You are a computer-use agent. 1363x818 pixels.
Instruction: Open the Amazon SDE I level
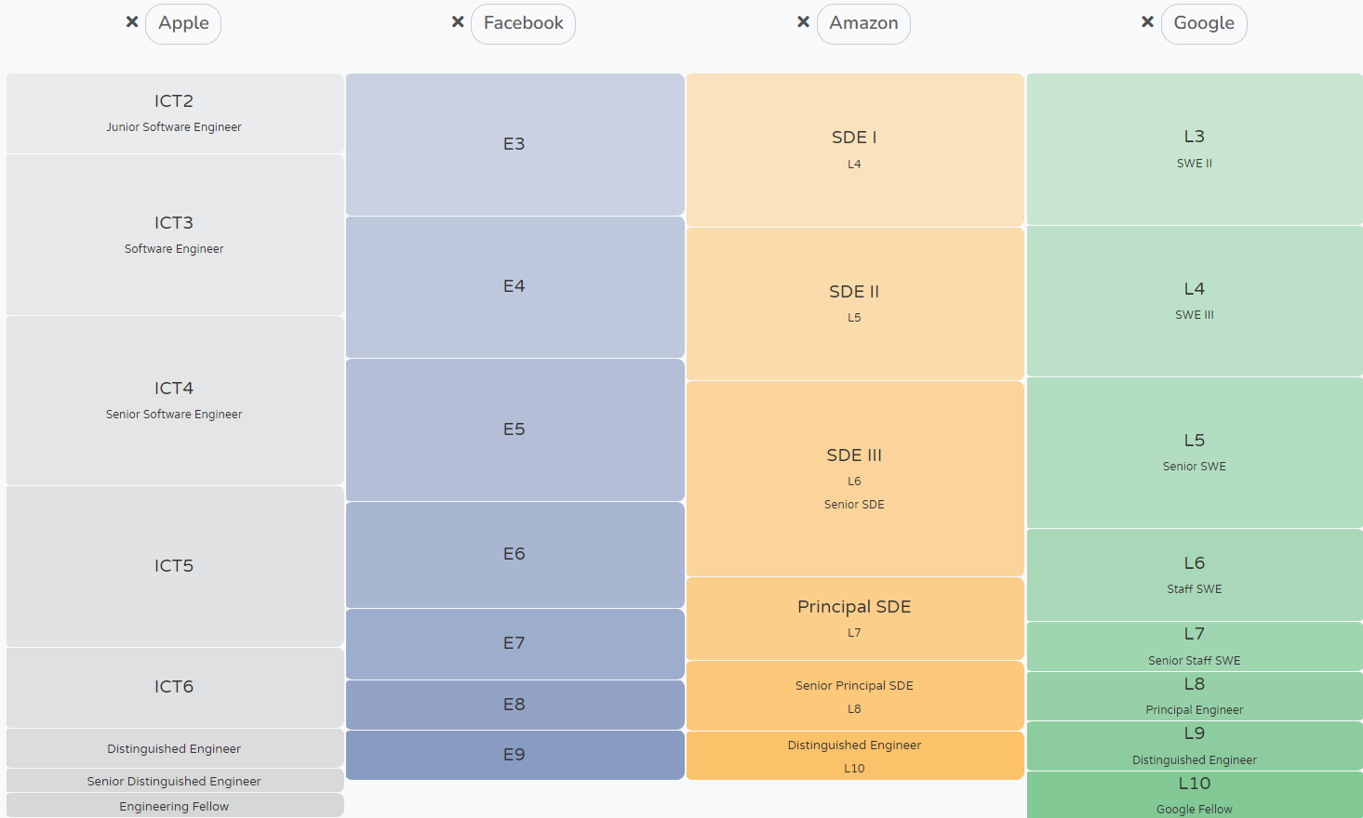click(854, 149)
